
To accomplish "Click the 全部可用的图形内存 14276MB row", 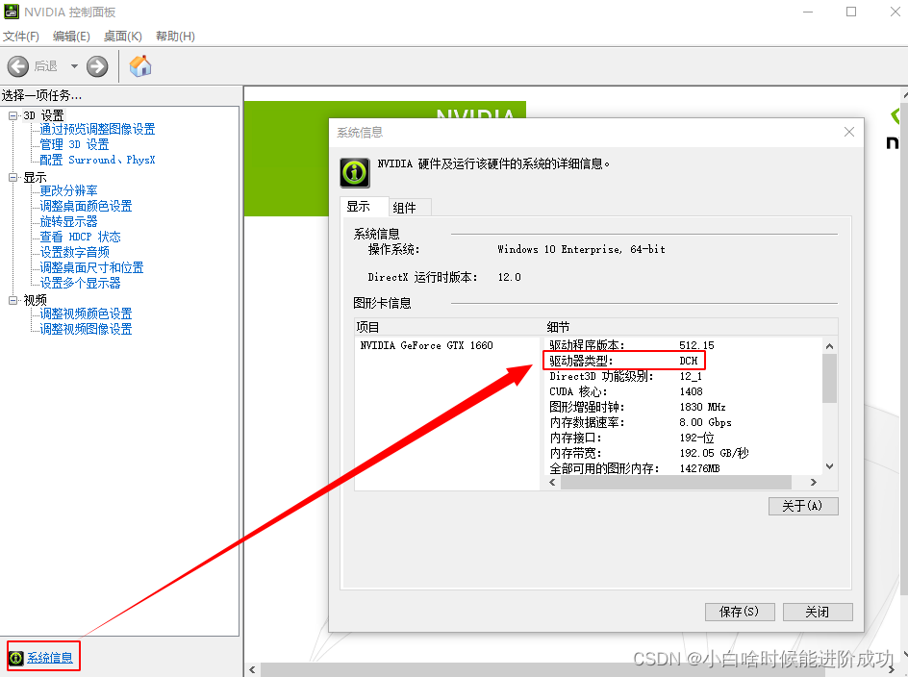I will (x=635, y=468).
